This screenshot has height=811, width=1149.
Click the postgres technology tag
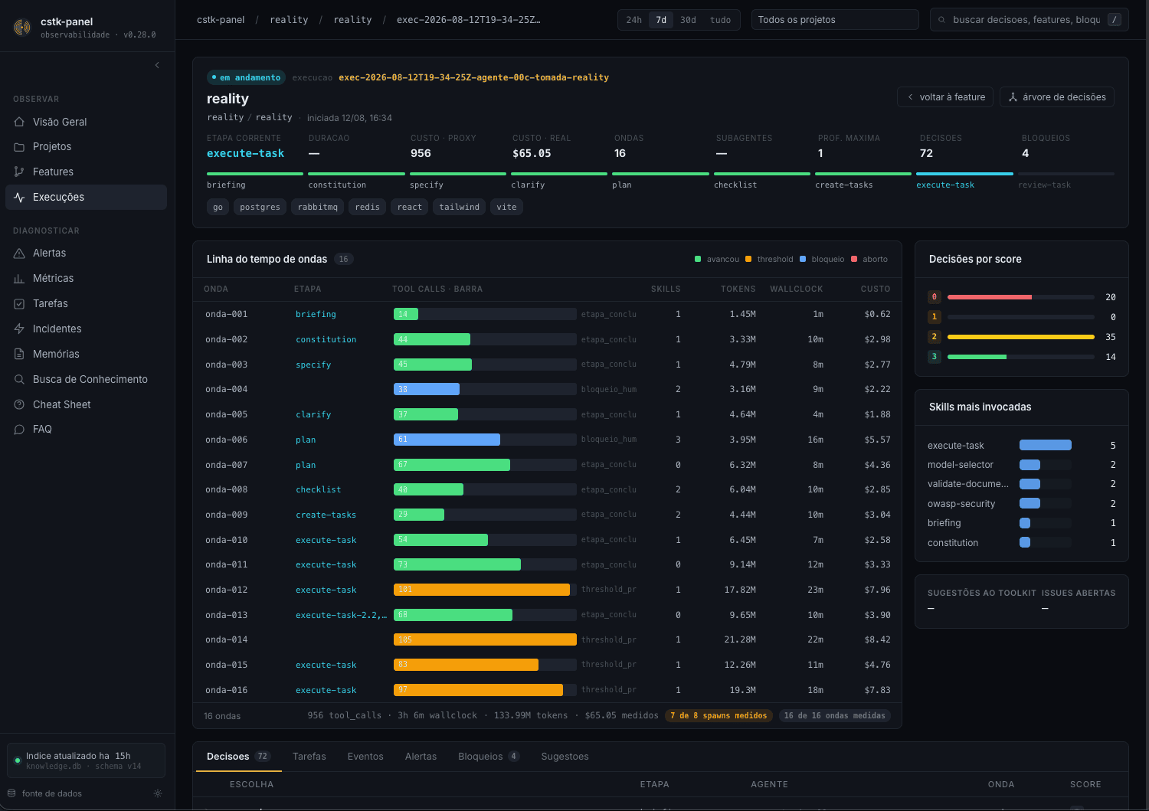[260, 207]
